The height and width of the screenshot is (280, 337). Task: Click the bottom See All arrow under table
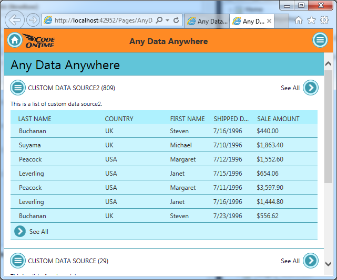point(20,231)
